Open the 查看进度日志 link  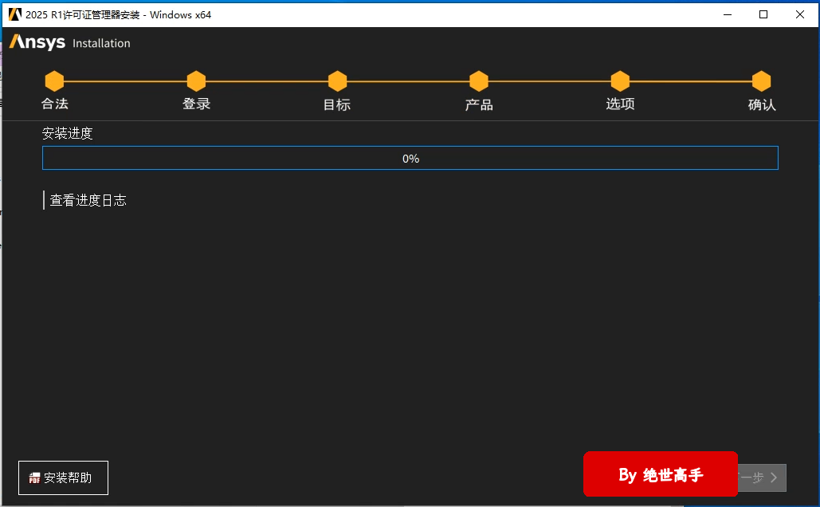pos(88,200)
